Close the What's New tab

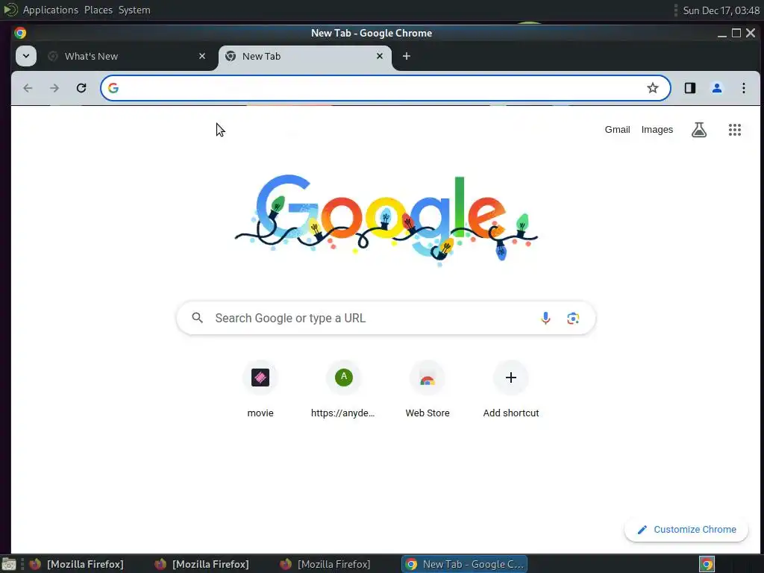202,56
